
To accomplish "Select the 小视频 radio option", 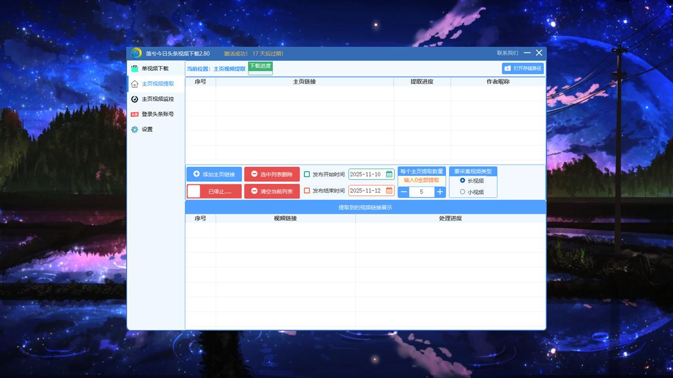I will 463,192.
